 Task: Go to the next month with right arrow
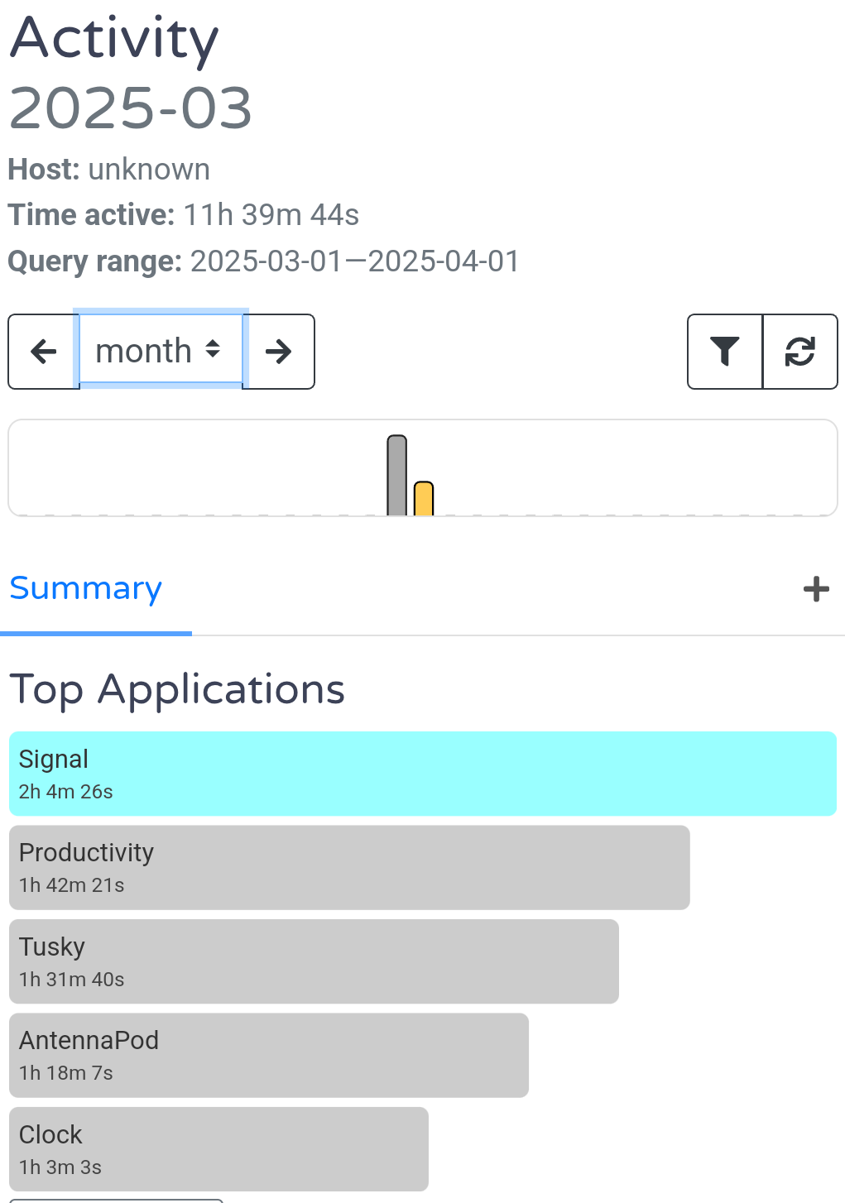click(x=279, y=352)
